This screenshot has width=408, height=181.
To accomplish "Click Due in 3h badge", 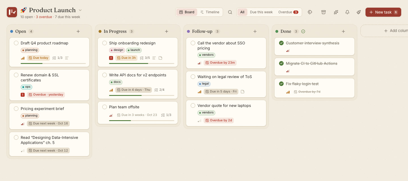I will [126, 58].
